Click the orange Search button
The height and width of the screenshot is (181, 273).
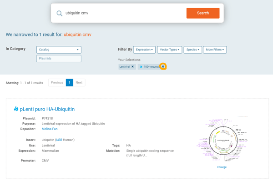tap(203, 13)
